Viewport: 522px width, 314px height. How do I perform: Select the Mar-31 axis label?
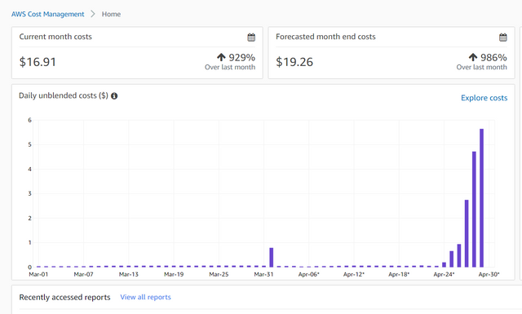[x=263, y=274]
